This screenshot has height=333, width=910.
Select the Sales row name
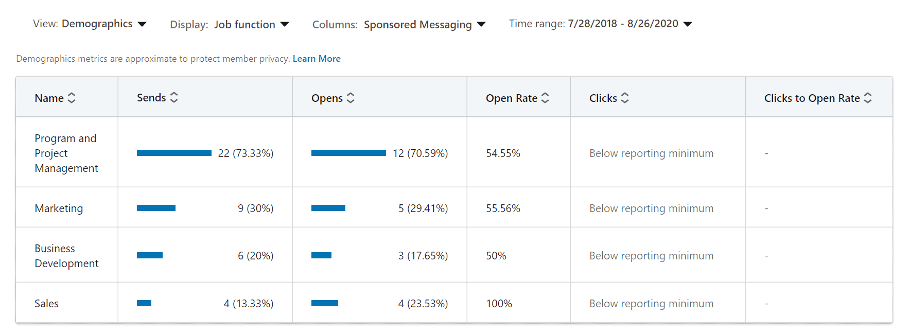pyautogui.click(x=46, y=304)
